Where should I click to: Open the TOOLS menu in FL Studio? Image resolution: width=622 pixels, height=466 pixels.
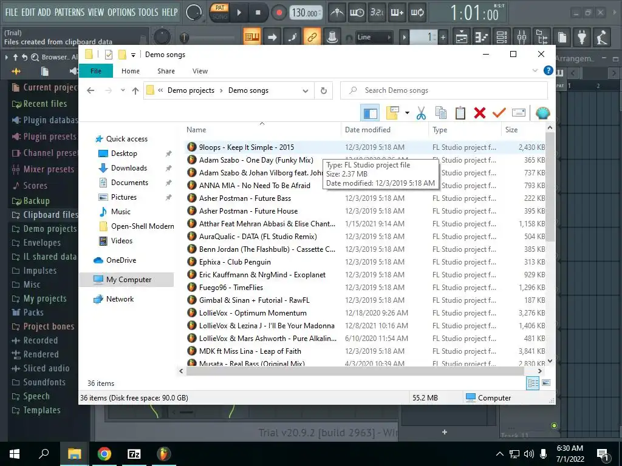tap(148, 12)
